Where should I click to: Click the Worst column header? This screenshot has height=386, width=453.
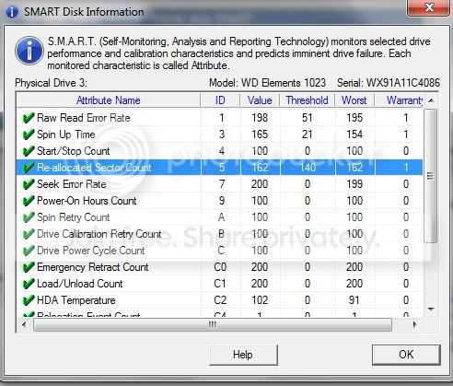tap(354, 100)
